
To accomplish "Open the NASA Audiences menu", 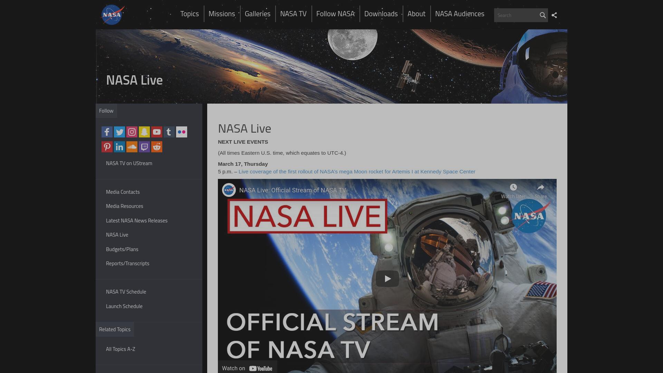I will pos(460,14).
